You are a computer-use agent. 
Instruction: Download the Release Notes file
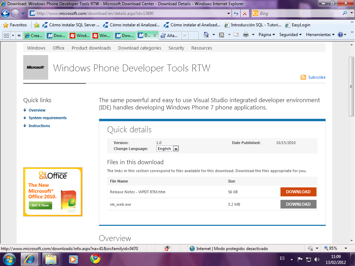point(298,192)
